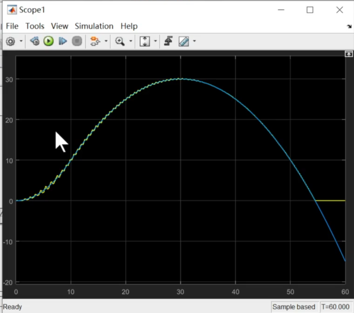Select the Zoom magnifier tool
The height and width of the screenshot is (313, 354).
click(x=120, y=41)
